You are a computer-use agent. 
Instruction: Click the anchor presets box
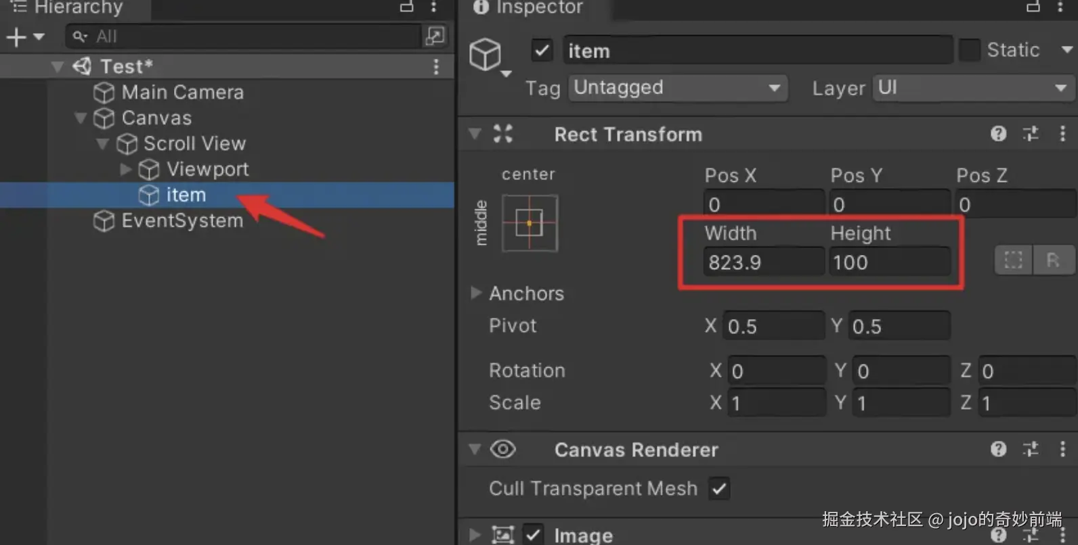coord(530,223)
